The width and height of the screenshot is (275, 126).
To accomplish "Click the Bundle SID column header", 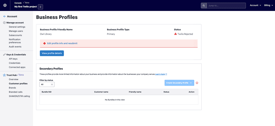I will pyautogui.click(x=47, y=92).
